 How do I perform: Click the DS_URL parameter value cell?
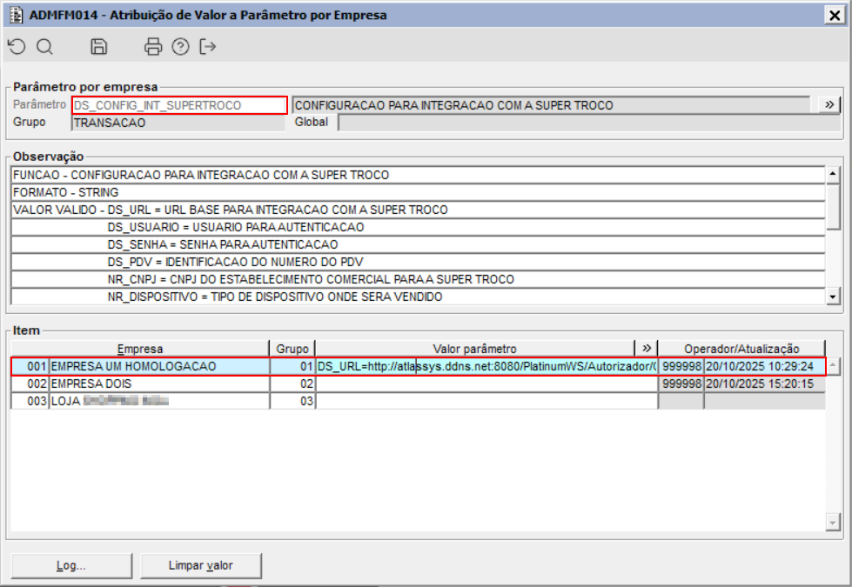486,366
